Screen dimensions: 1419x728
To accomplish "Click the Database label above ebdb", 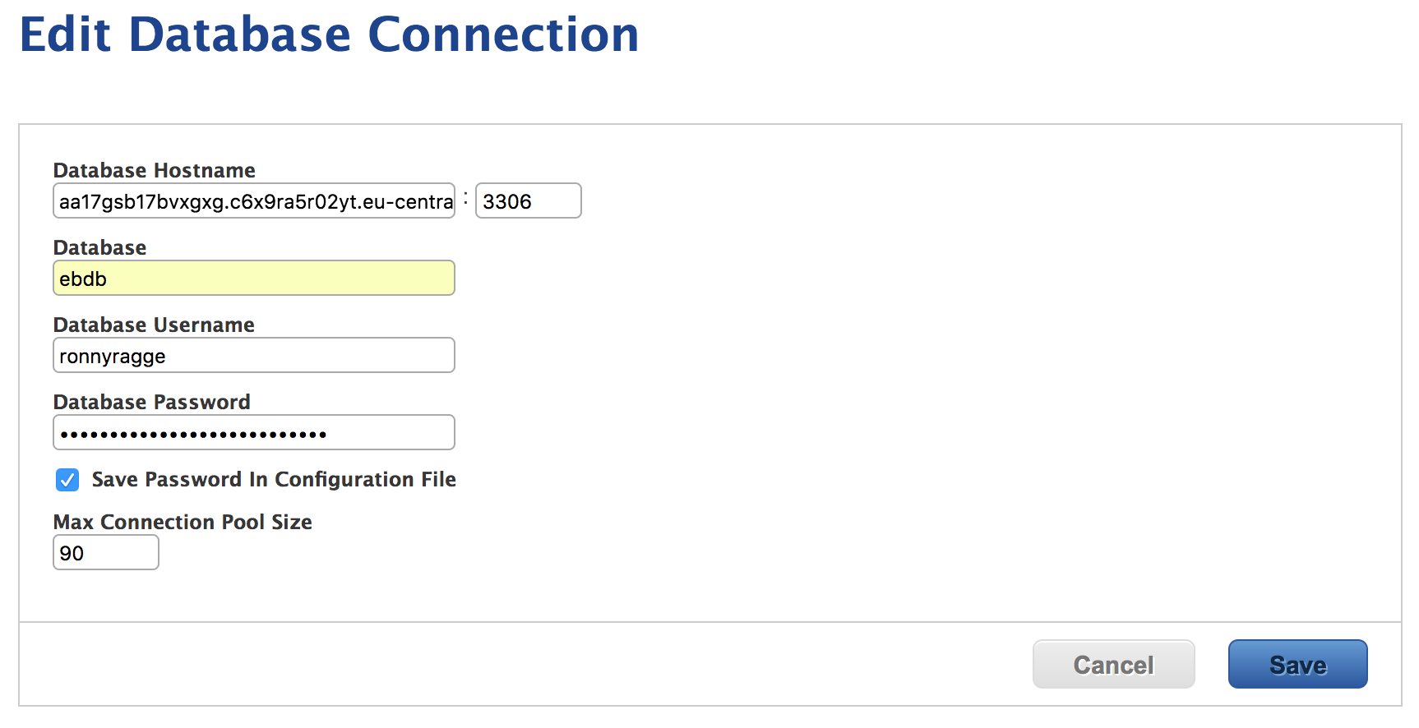I will [x=99, y=247].
